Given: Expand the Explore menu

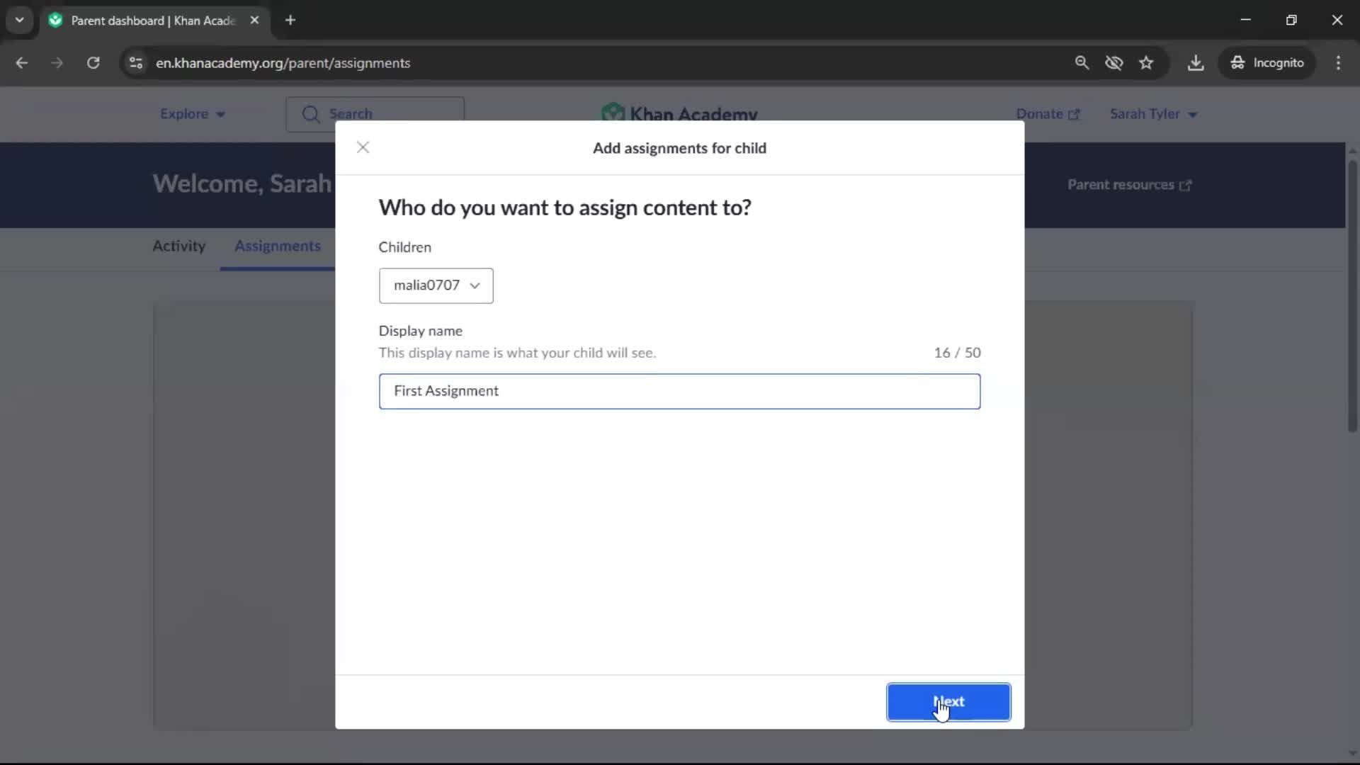Looking at the screenshot, I should (x=192, y=114).
